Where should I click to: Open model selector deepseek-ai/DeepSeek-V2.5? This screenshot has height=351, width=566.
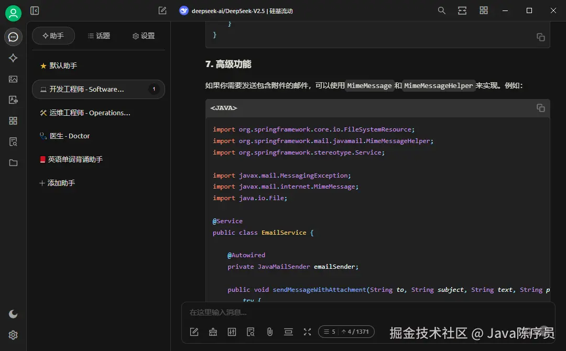236,11
